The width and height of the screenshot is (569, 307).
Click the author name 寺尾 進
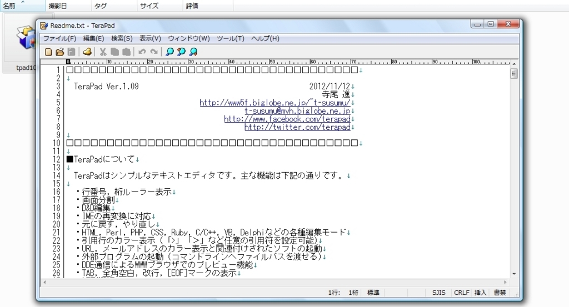tap(336, 94)
